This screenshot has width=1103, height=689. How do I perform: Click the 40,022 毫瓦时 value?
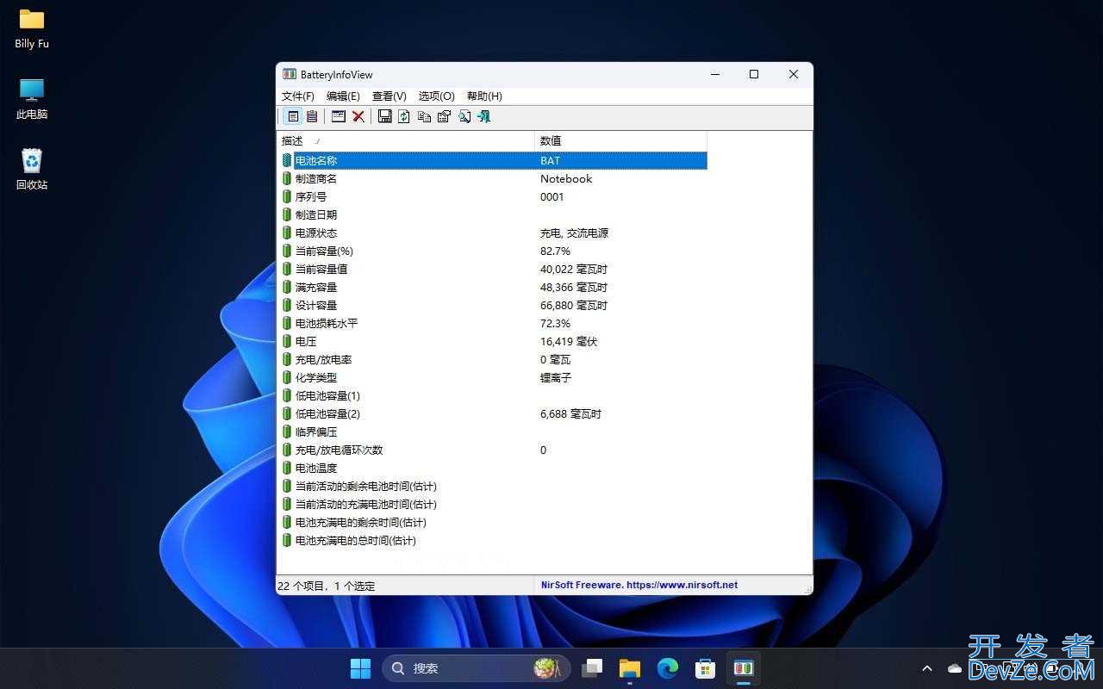click(x=574, y=269)
